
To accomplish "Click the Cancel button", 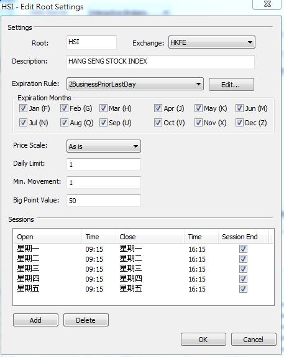I will (254, 340).
